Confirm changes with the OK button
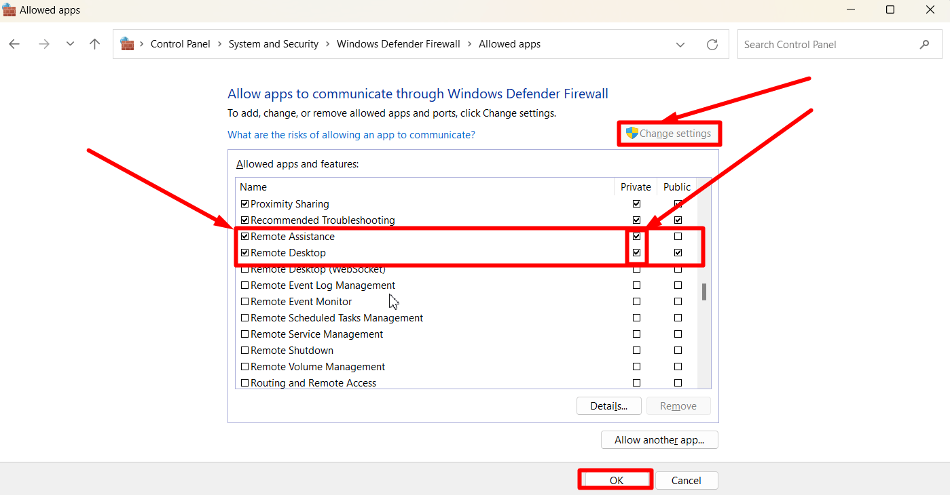950x495 pixels. (615, 479)
